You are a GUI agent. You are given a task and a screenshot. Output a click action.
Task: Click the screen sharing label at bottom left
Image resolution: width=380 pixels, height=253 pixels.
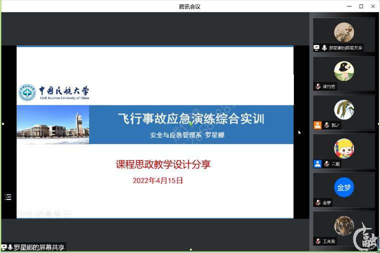click(33, 247)
